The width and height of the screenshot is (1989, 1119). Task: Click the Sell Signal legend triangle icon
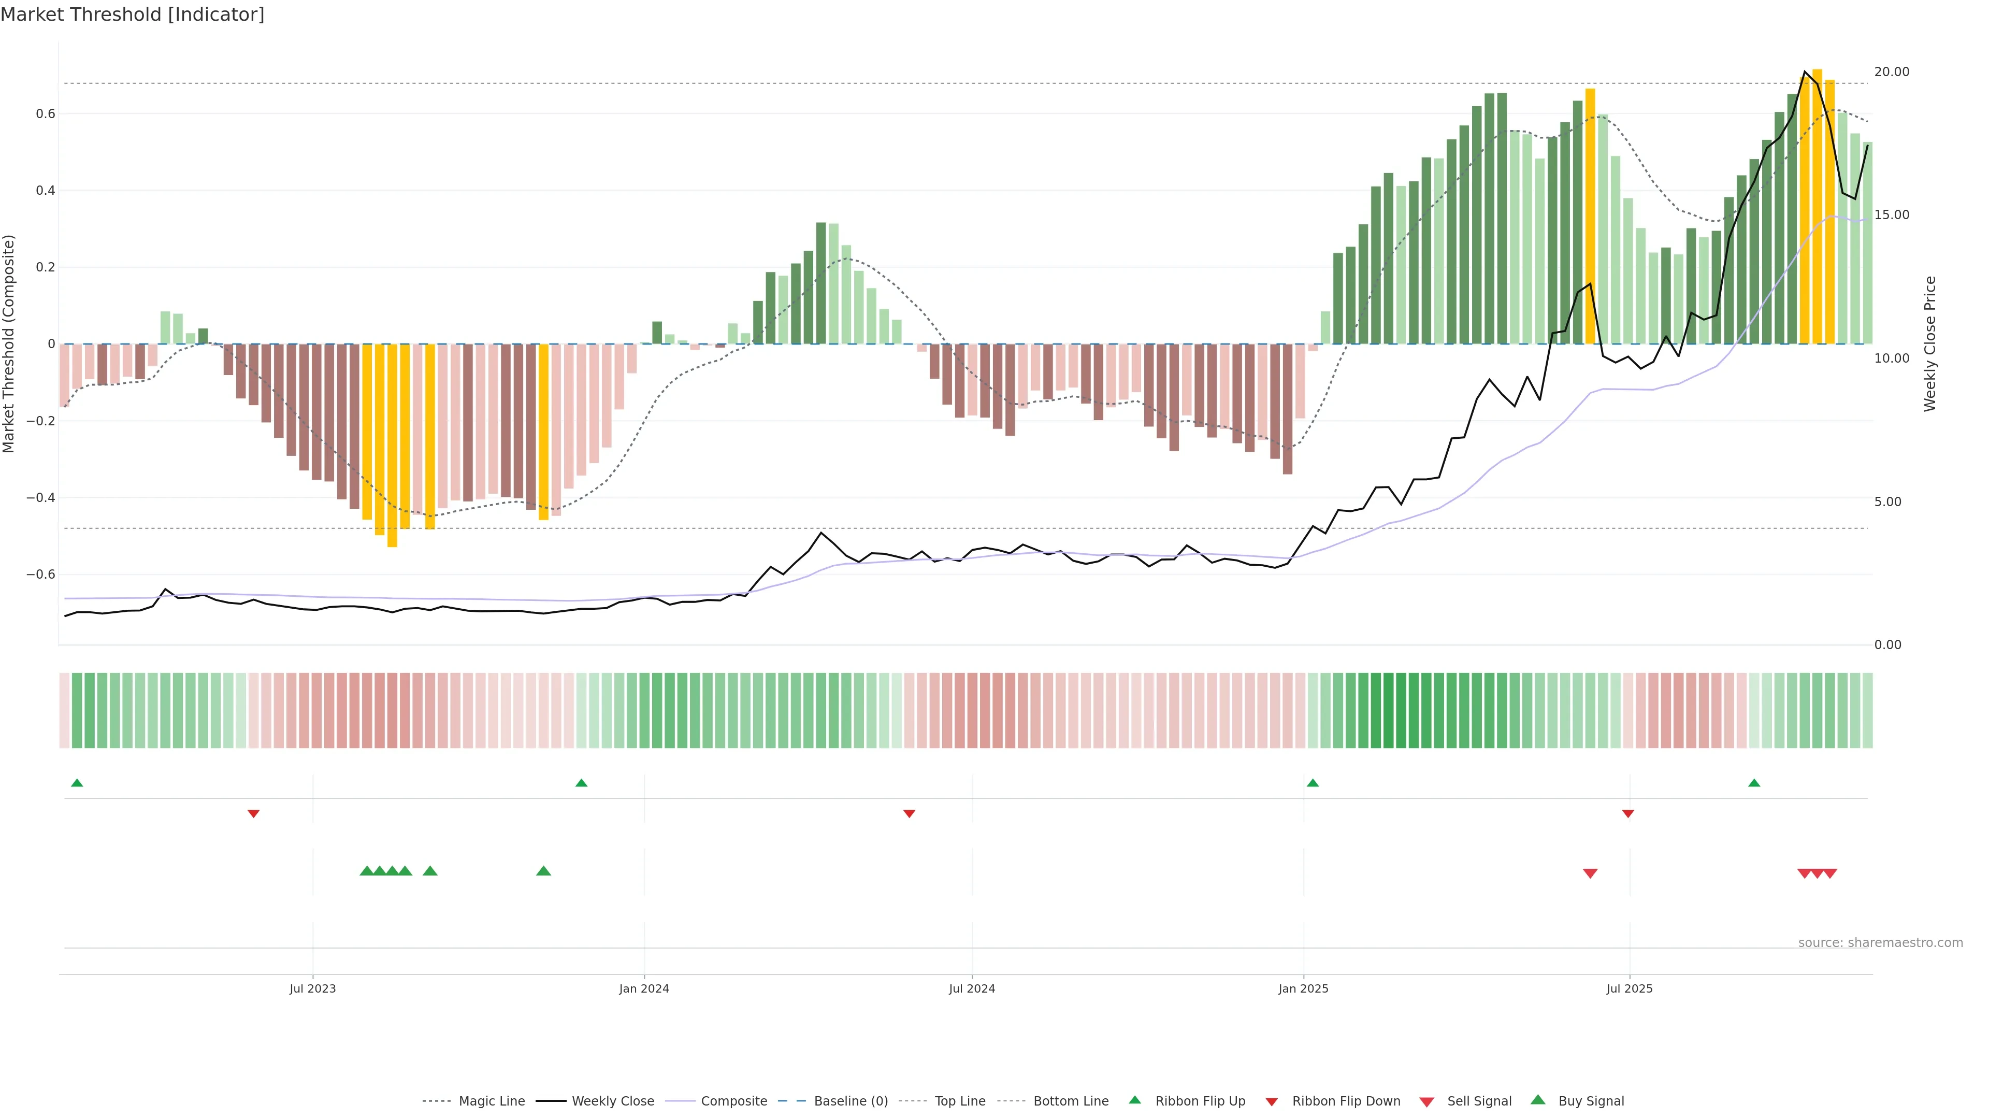[x=1426, y=1102]
